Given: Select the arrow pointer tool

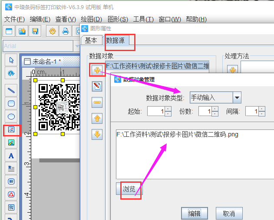Looking at the screenshot, I should [x=11, y=60].
